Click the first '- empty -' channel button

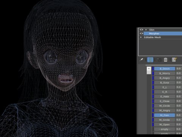point(165,129)
